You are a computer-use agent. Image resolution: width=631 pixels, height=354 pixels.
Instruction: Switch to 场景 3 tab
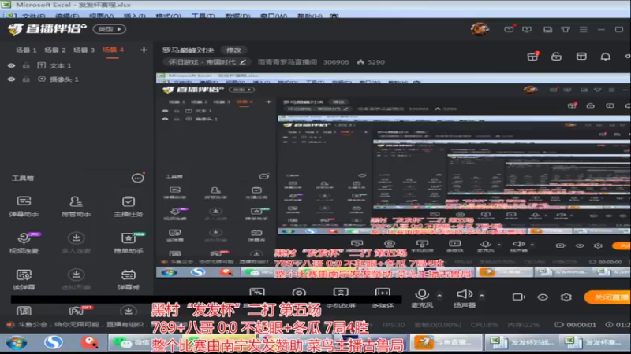(x=84, y=50)
